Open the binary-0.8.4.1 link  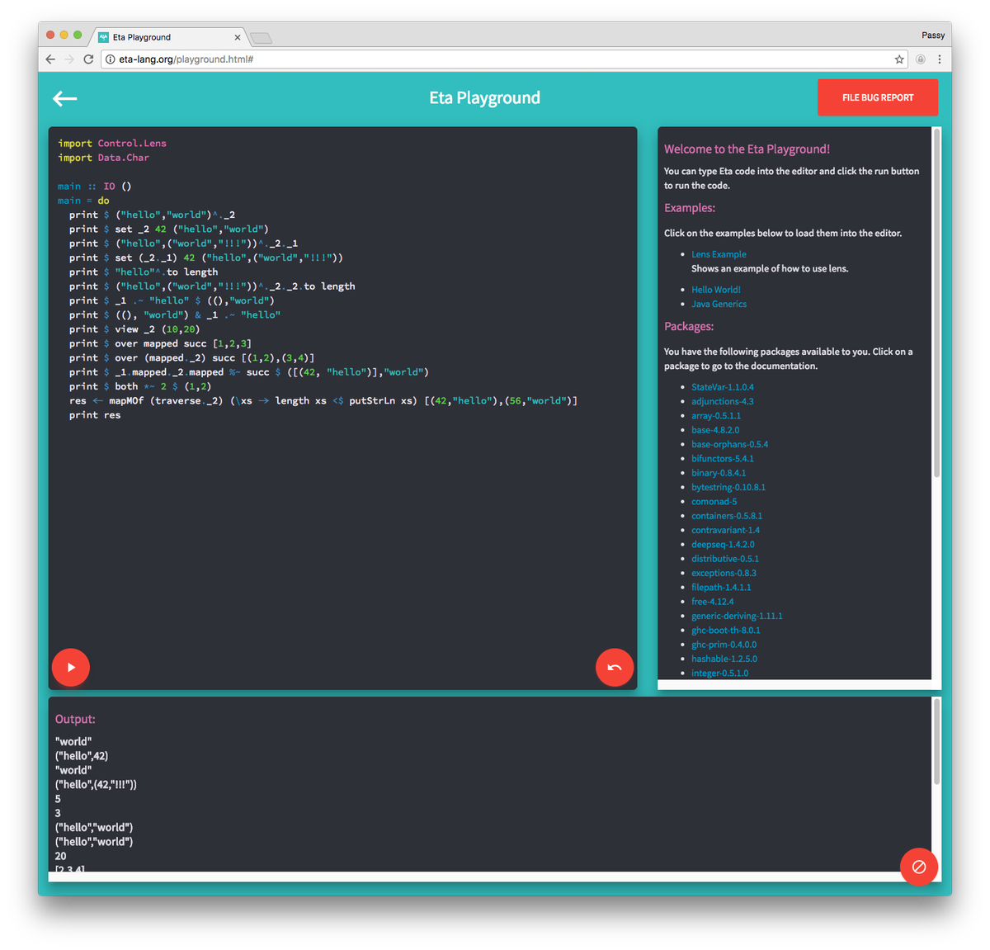(719, 473)
